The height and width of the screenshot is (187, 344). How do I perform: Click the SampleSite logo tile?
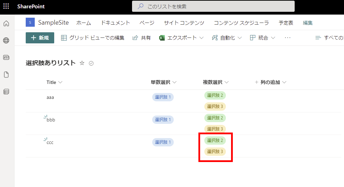(30, 22)
